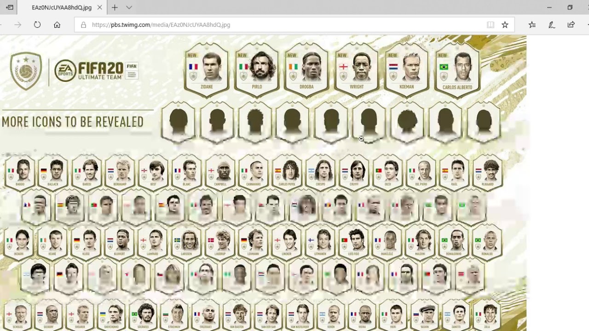Share this page
The height and width of the screenshot is (331, 589).
[x=571, y=25]
